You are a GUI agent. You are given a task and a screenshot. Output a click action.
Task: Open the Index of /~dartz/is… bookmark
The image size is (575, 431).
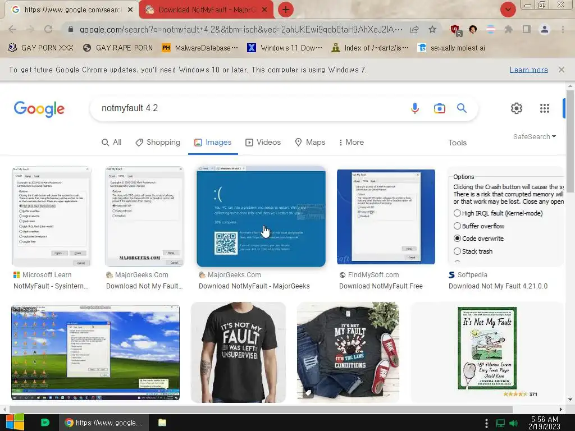coord(369,48)
